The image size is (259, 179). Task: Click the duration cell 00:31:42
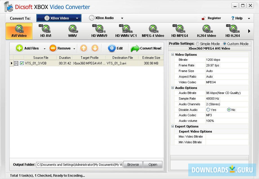point(65,63)
